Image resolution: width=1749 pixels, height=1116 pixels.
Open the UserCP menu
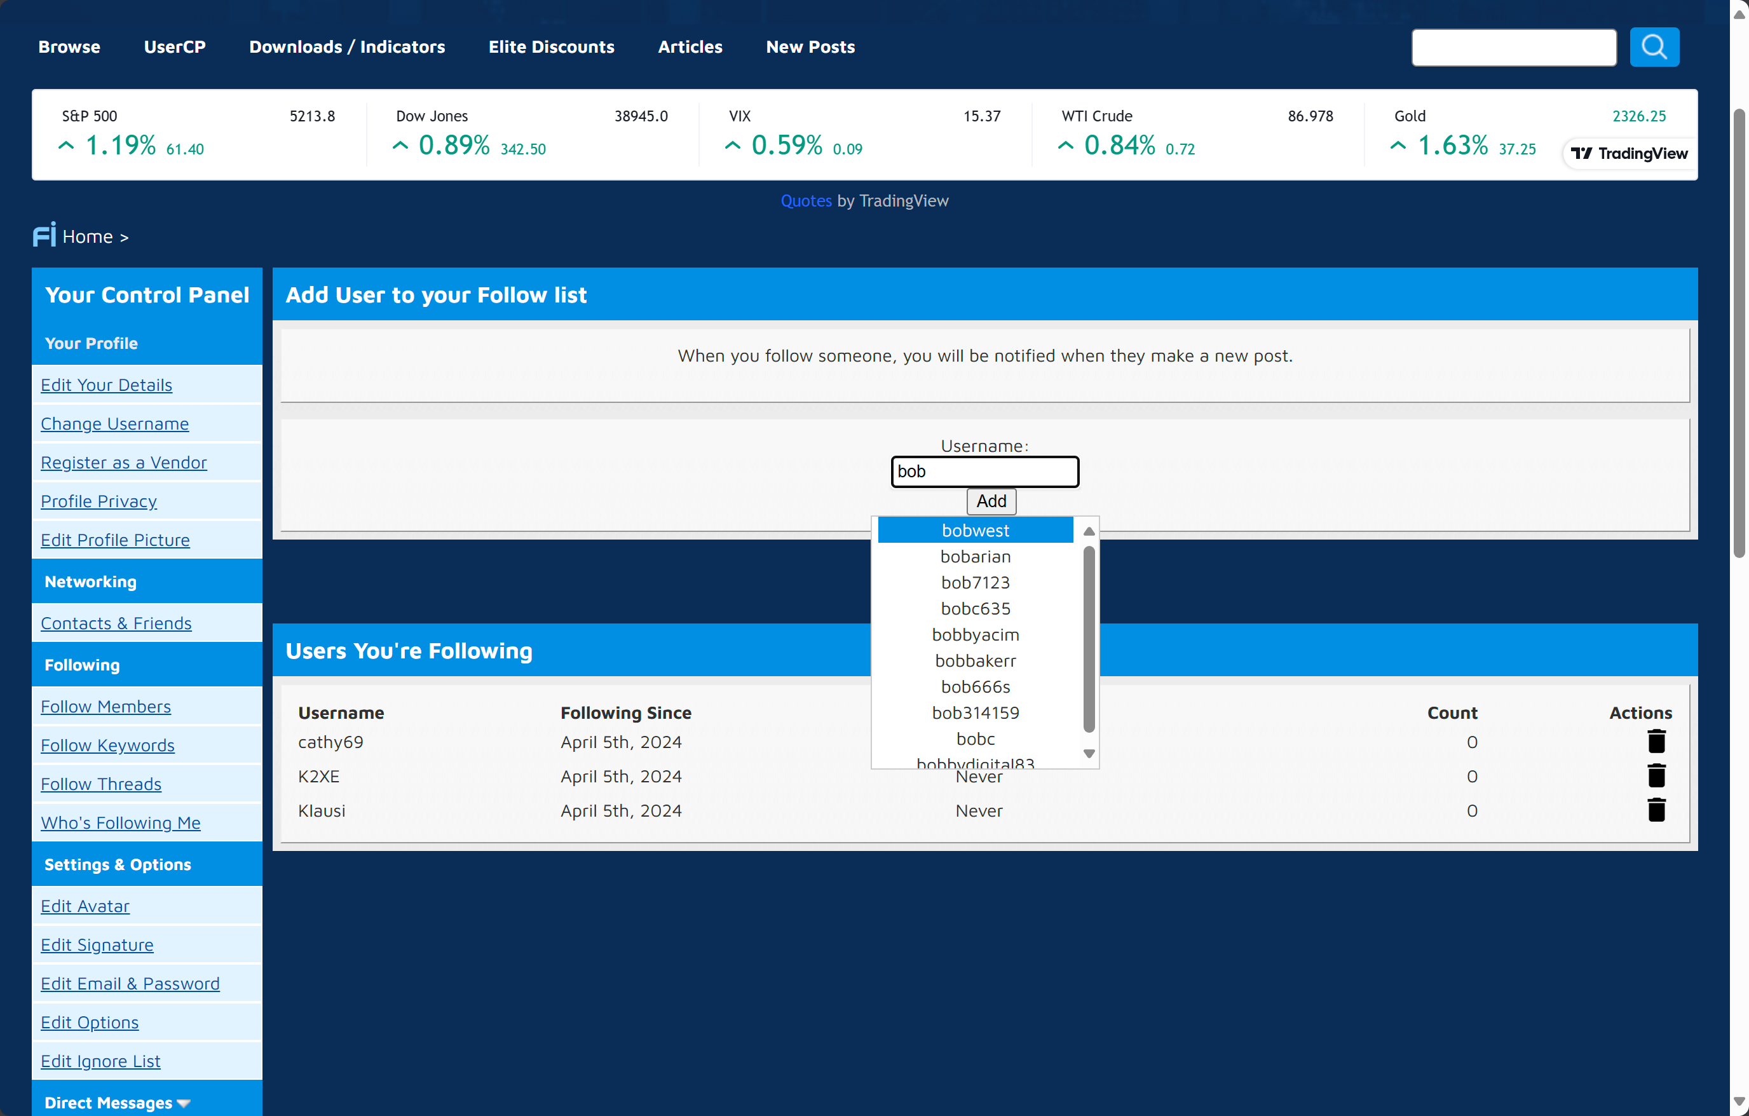(x=174, y=46)
